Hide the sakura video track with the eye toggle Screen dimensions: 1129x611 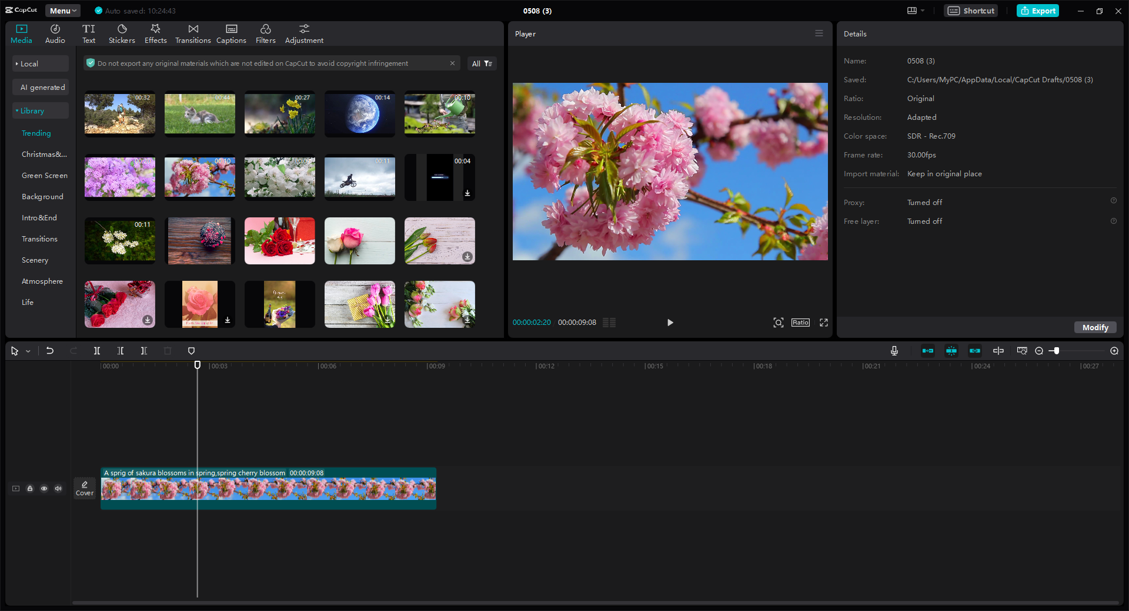[44, 488]
